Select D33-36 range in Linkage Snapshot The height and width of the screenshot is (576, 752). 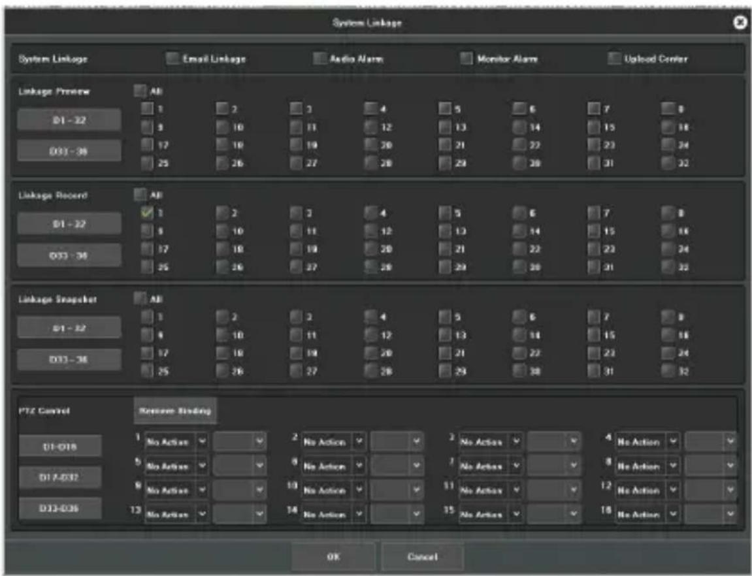[x=69, y=359]
